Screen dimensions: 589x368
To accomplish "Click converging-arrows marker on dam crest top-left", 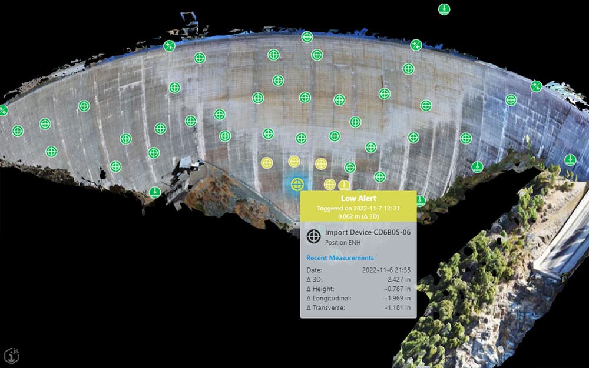I will (x=169, y=46).
